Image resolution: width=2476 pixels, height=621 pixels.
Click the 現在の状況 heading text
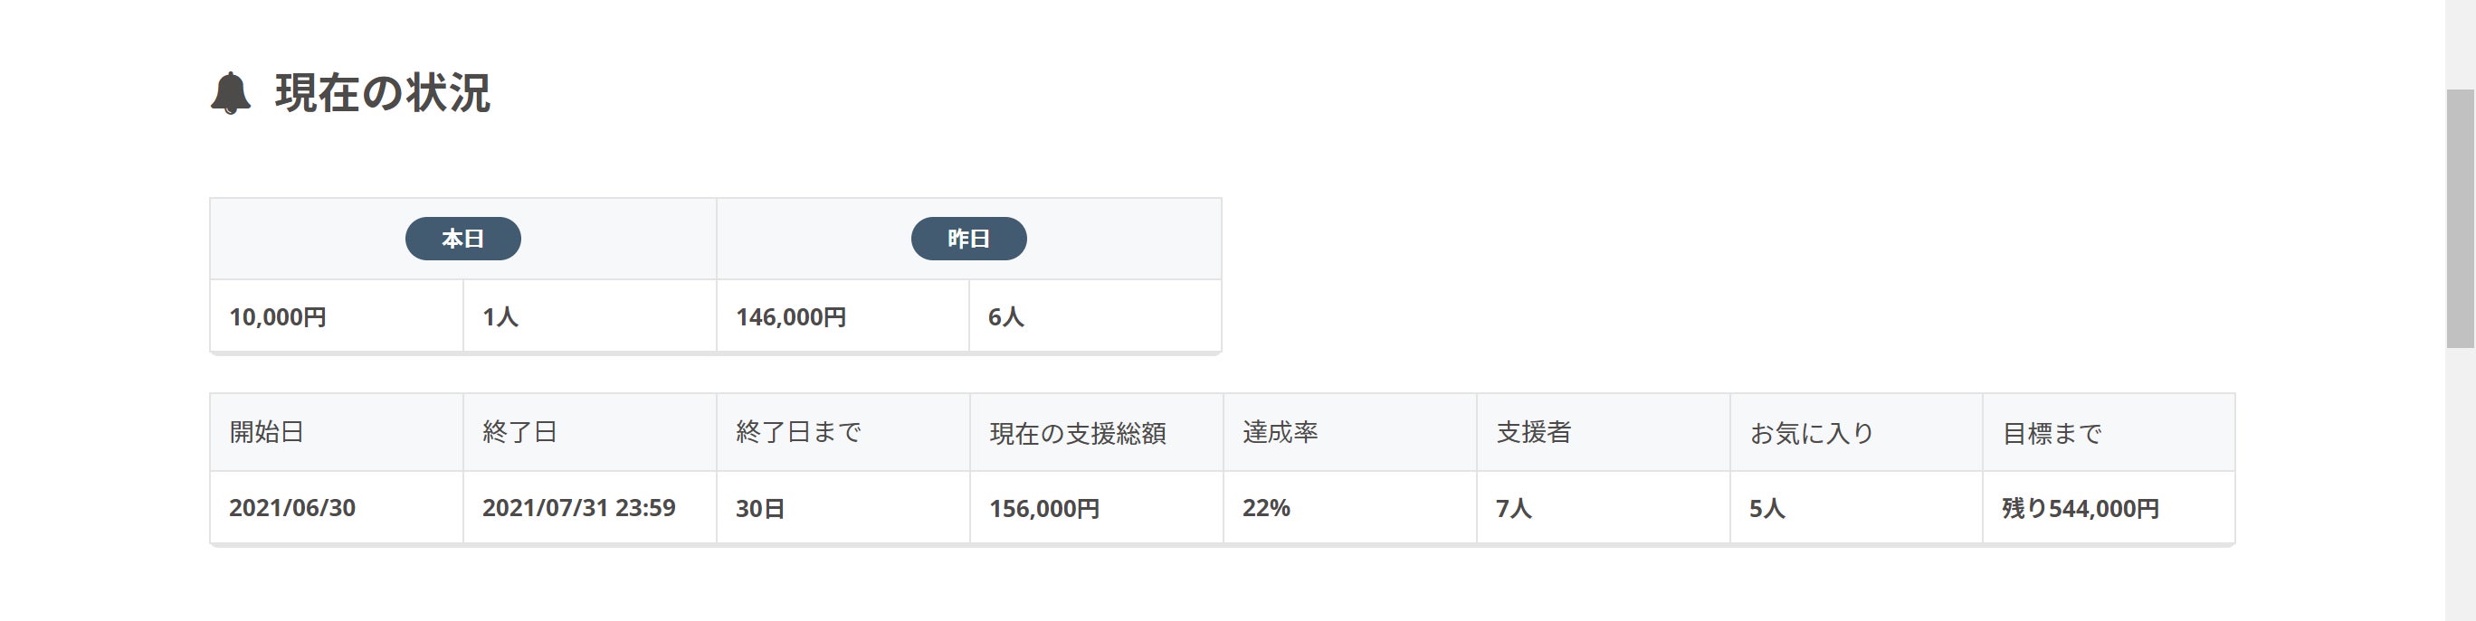click(x=383, y=93)
